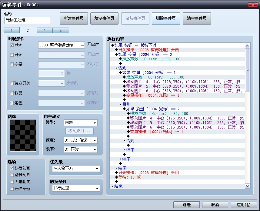Click the 应用(A) button
This screenshot has height=211, width=260.
(243, 205)
